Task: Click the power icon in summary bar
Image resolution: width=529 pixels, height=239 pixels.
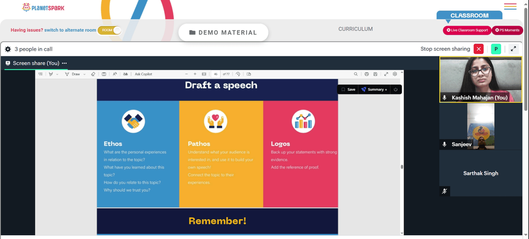Action: click(x=395, y=90)
